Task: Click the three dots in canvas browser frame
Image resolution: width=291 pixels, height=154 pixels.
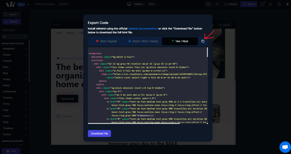Action: [x=57, y=25]
